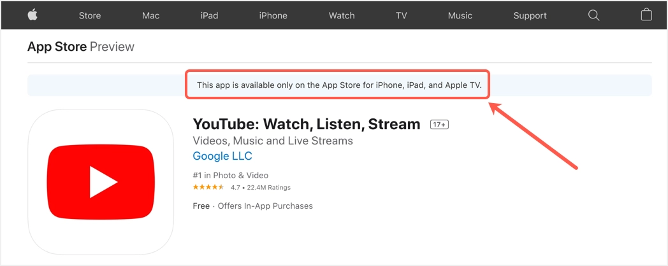Go to the iPad menu item
The width and height of the screenshot is (668, 266).
point(209,15)
